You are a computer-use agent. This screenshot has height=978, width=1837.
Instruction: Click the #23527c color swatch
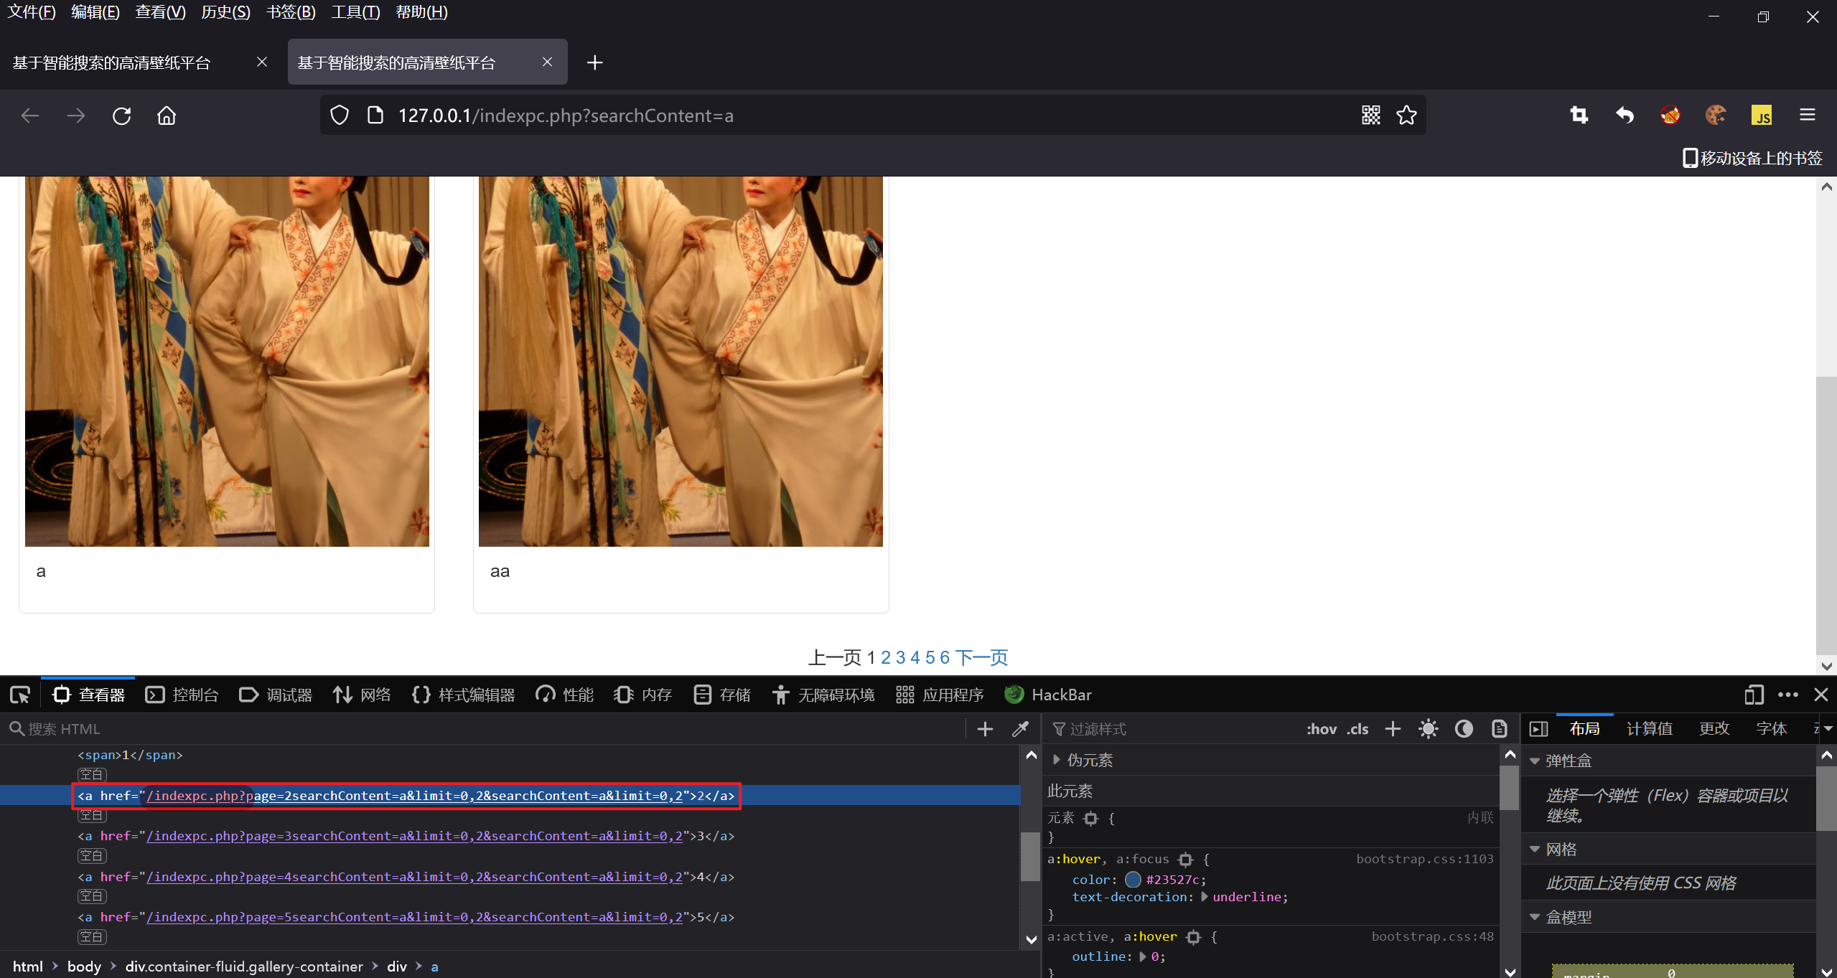point(1133,880)
